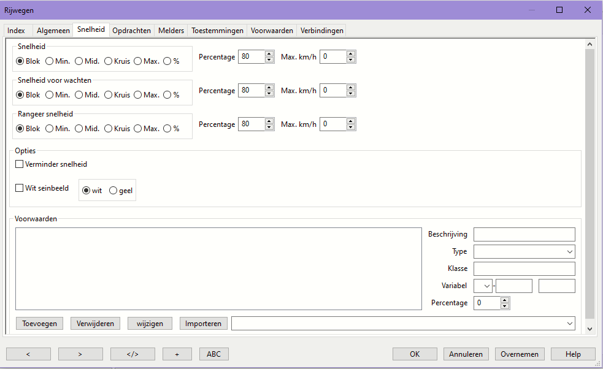
Task: Increase Snelheid Percentage with up spinner arrow
Action: pyautogui.click(x=269, y=54)
